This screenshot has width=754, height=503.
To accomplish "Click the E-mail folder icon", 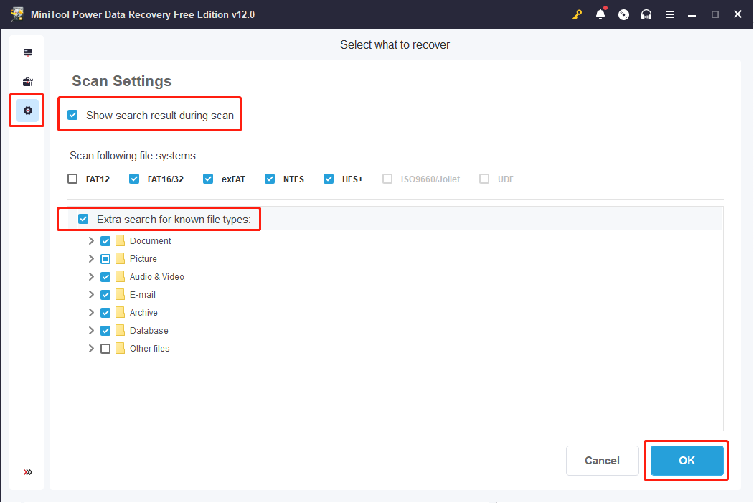I will (121, 295).
